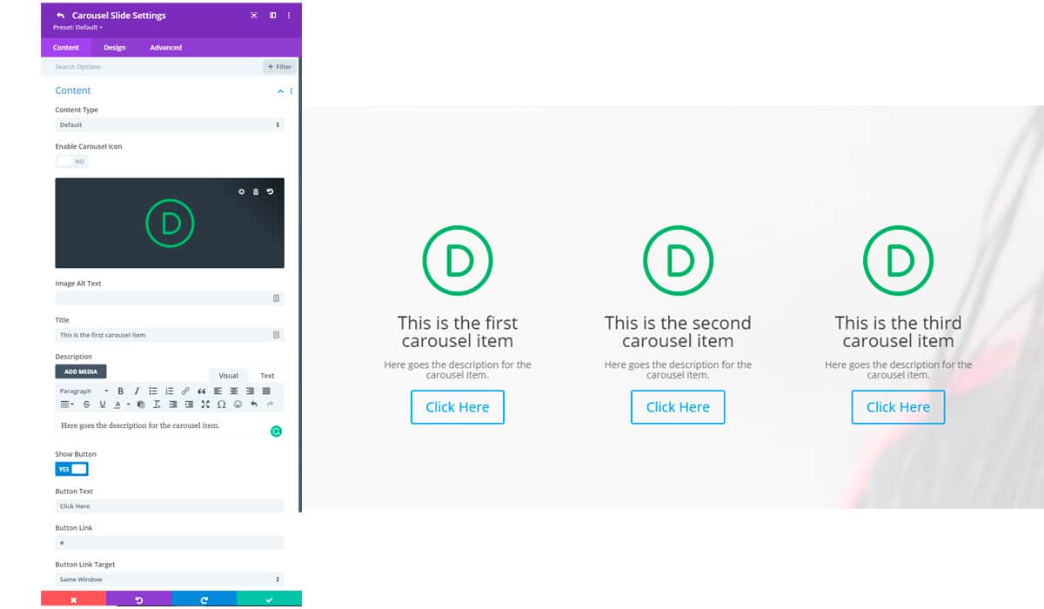This screenshot has width=1044, height=609.
Task: Click inside the Button Text field
Action: (170, 505)
